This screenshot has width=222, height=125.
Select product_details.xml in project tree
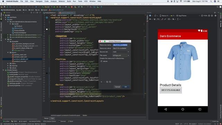coord(21,59)
